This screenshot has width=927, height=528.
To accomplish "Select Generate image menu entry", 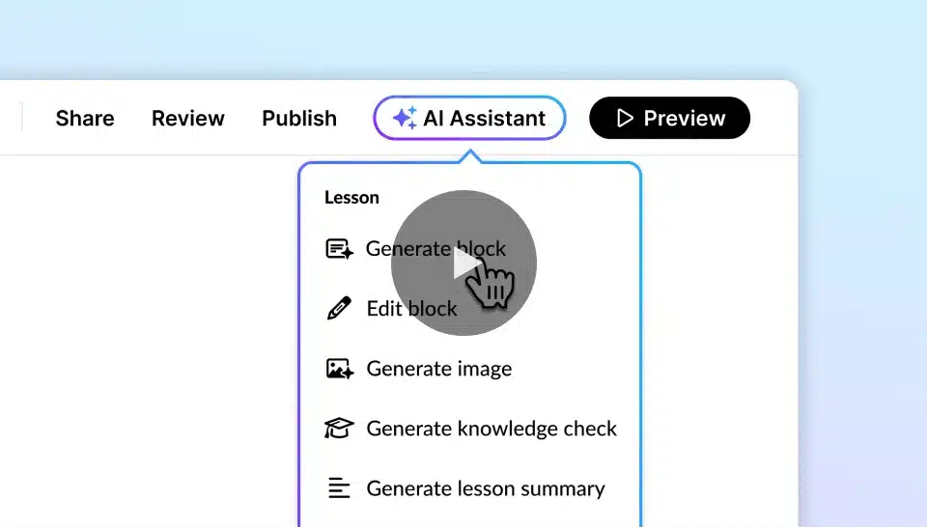I will point(439,369).
